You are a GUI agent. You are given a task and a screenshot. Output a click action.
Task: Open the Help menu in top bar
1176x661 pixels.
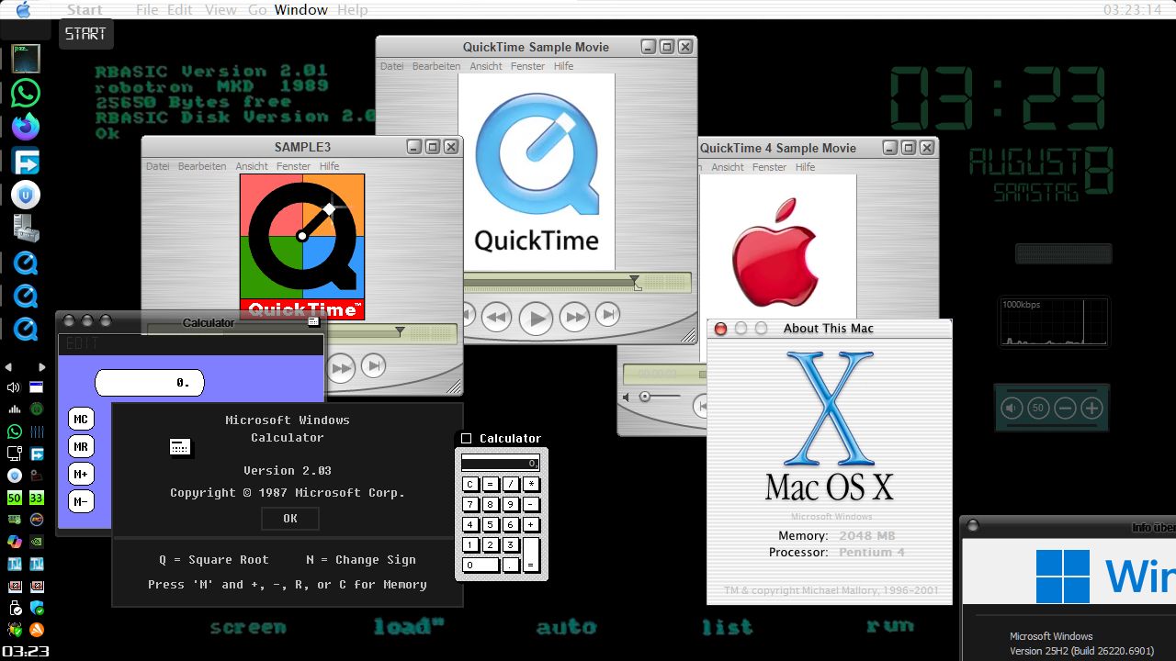coord(353,10)
